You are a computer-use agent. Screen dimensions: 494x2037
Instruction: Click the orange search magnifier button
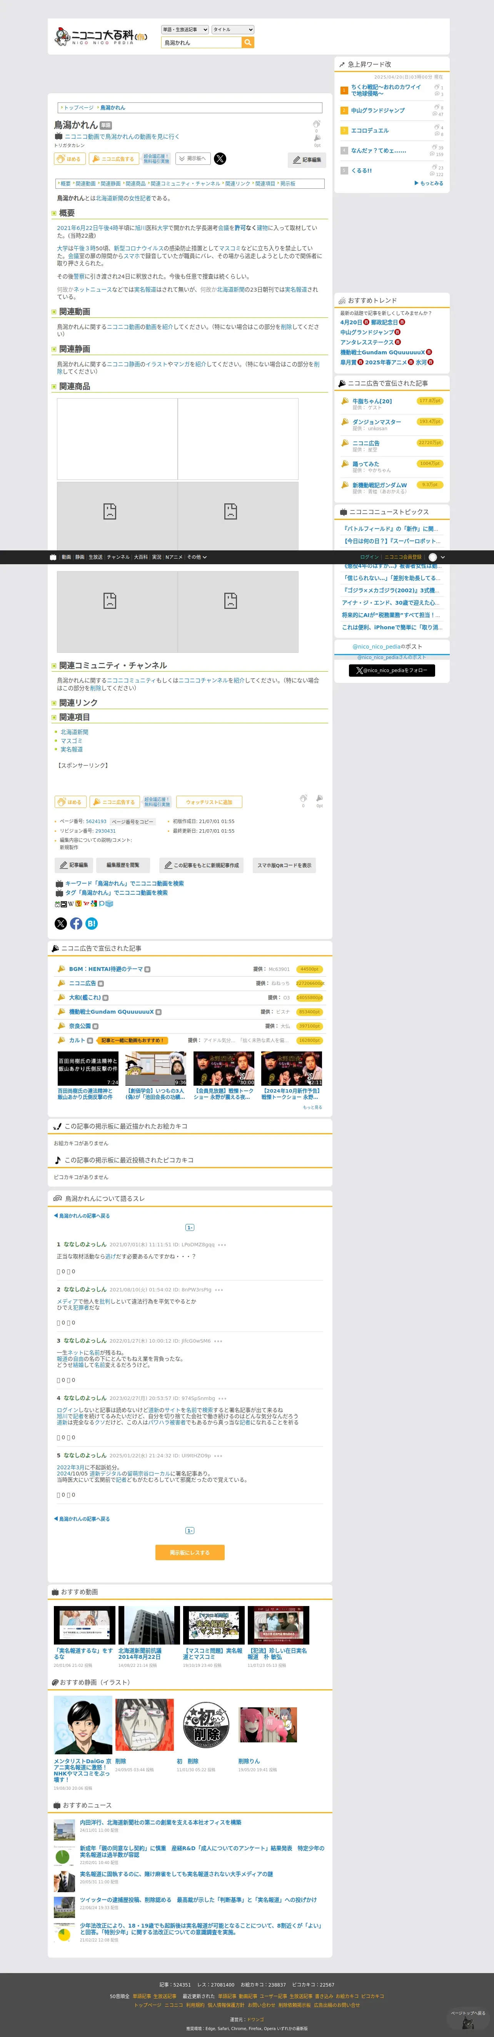[x=248, y=43]
